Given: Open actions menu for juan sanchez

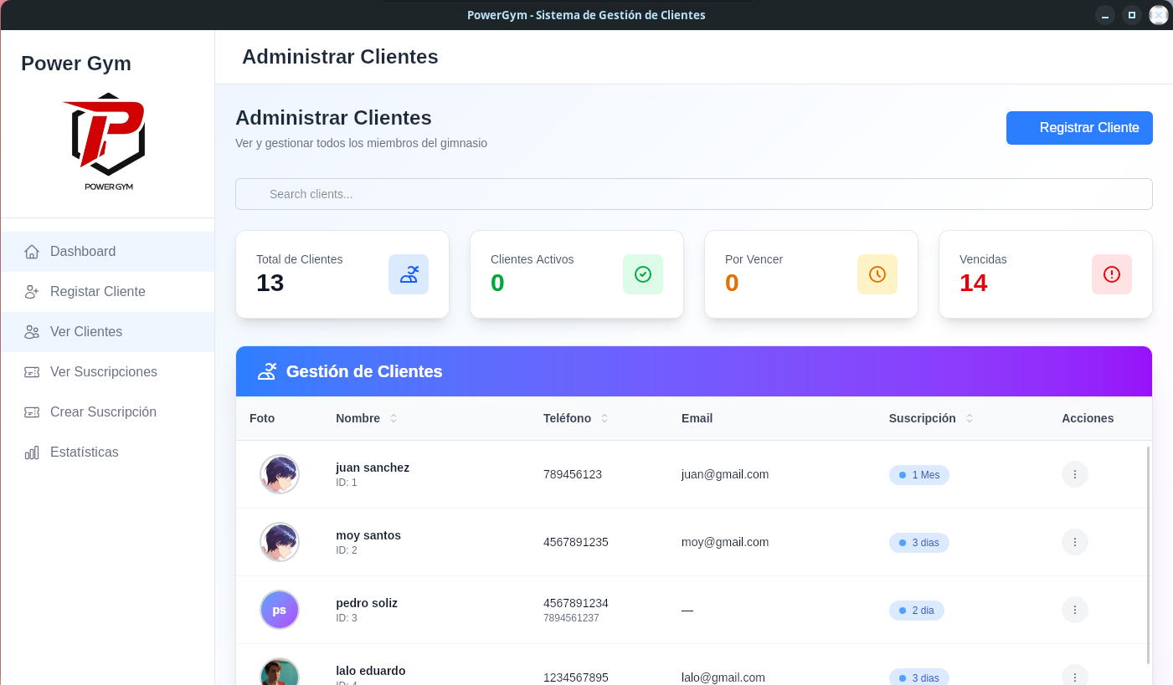Looking at the screenshot, I should pos(1075,474).
